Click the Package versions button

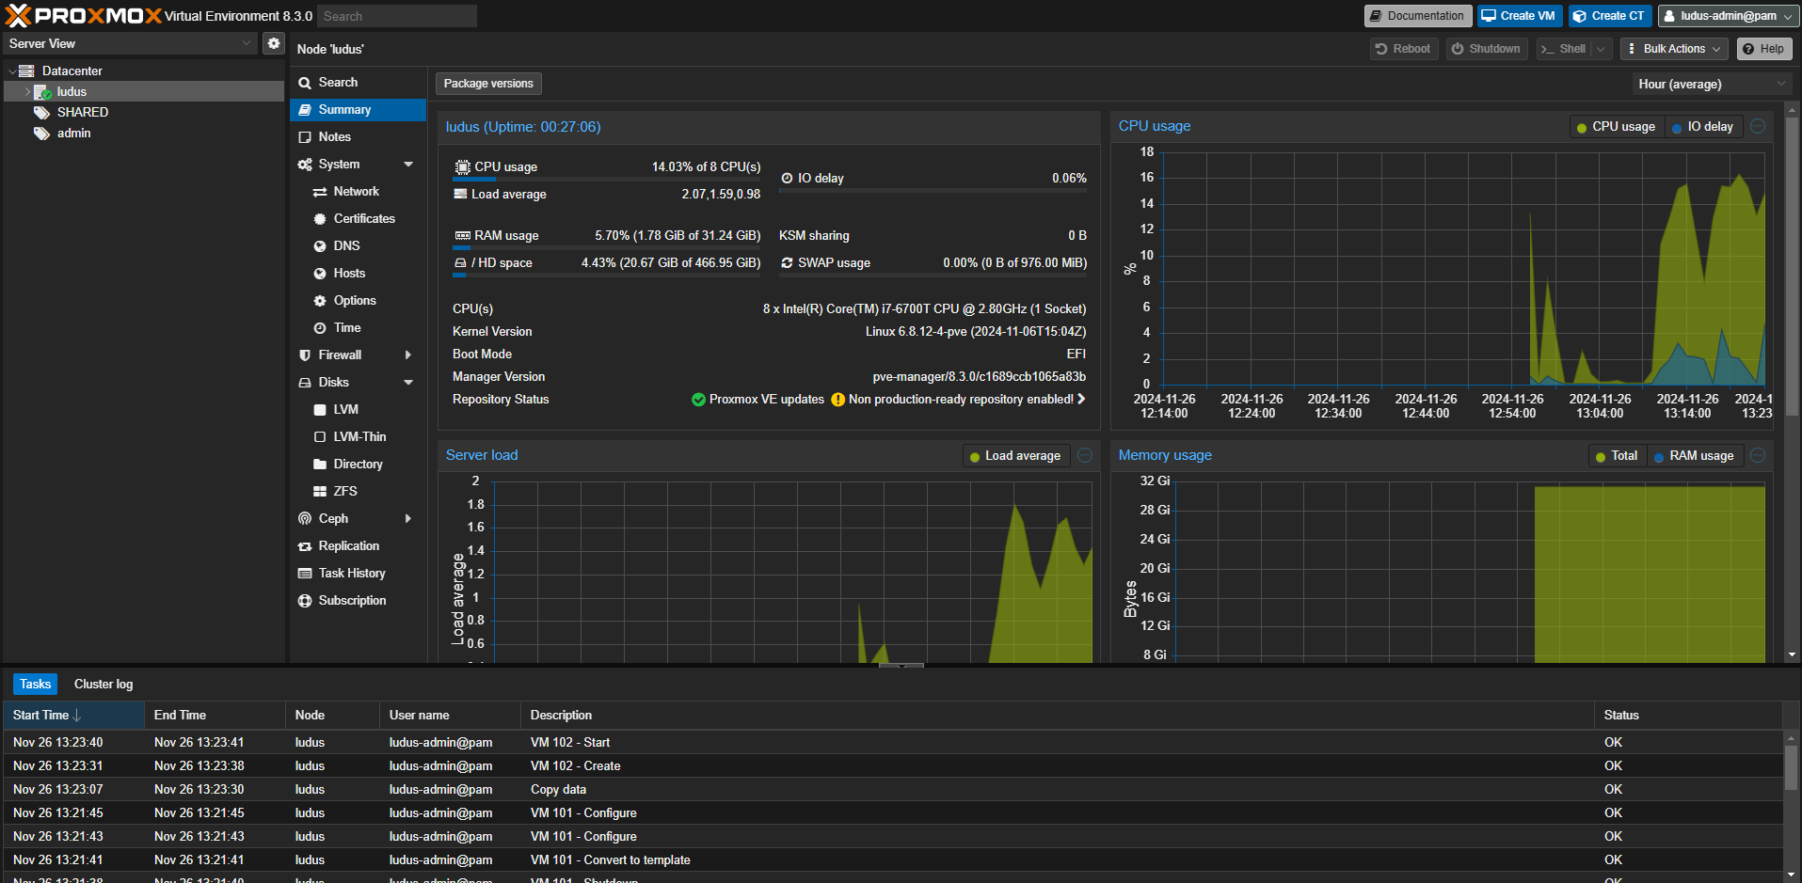[488, 84]
